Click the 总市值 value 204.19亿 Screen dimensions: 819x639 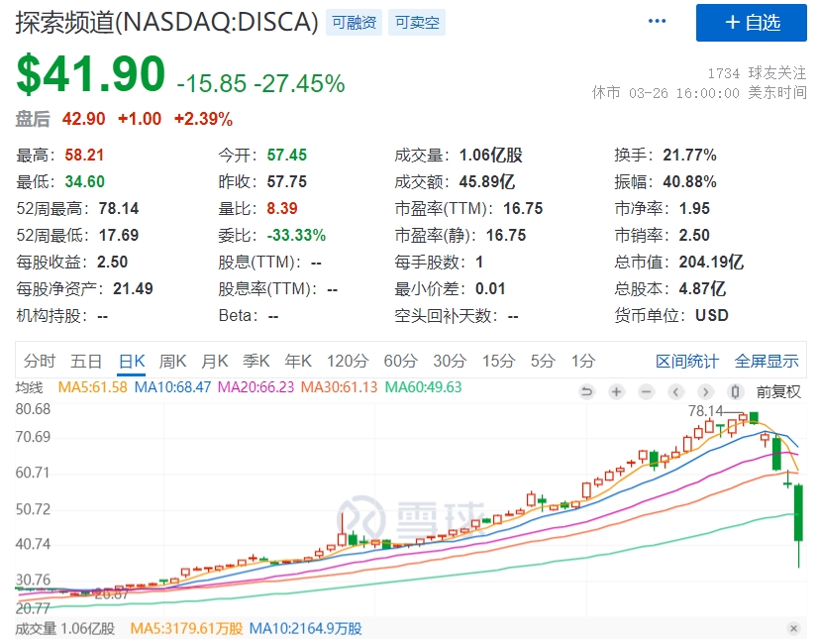pos(711,262)
